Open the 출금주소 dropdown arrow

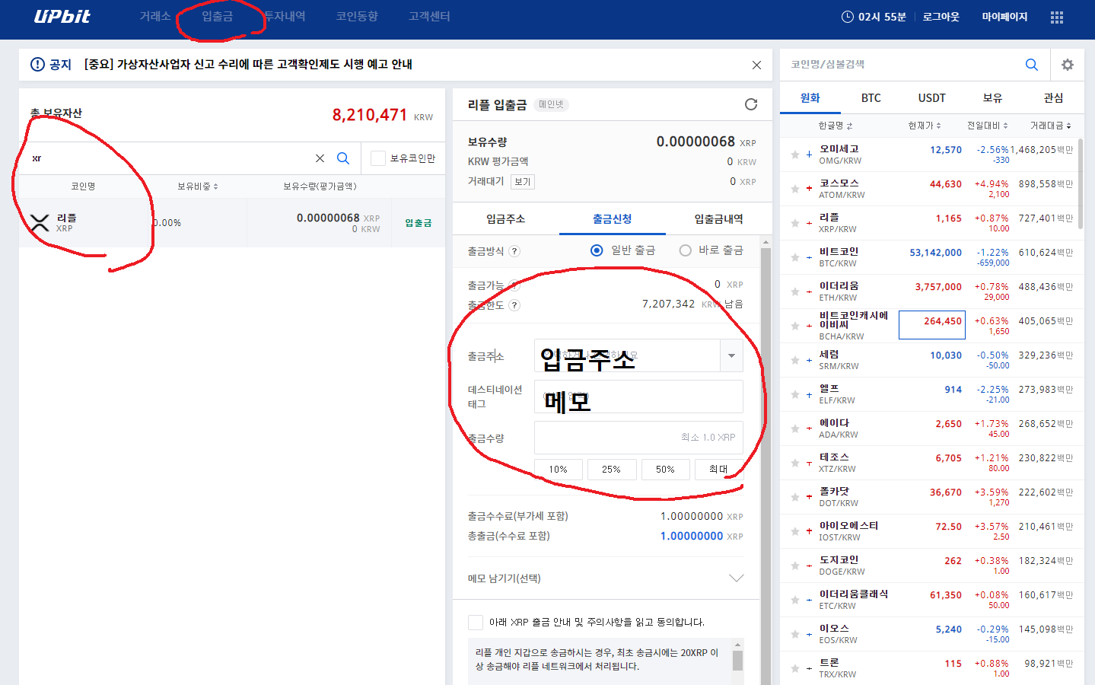(731, 355)
